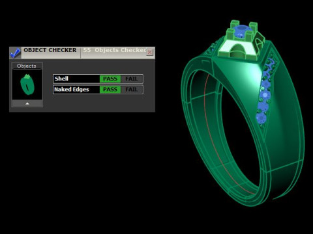Click the Objects header label
Image resolution: width=313 pixels, height=234 pixels.
(27, 66)
